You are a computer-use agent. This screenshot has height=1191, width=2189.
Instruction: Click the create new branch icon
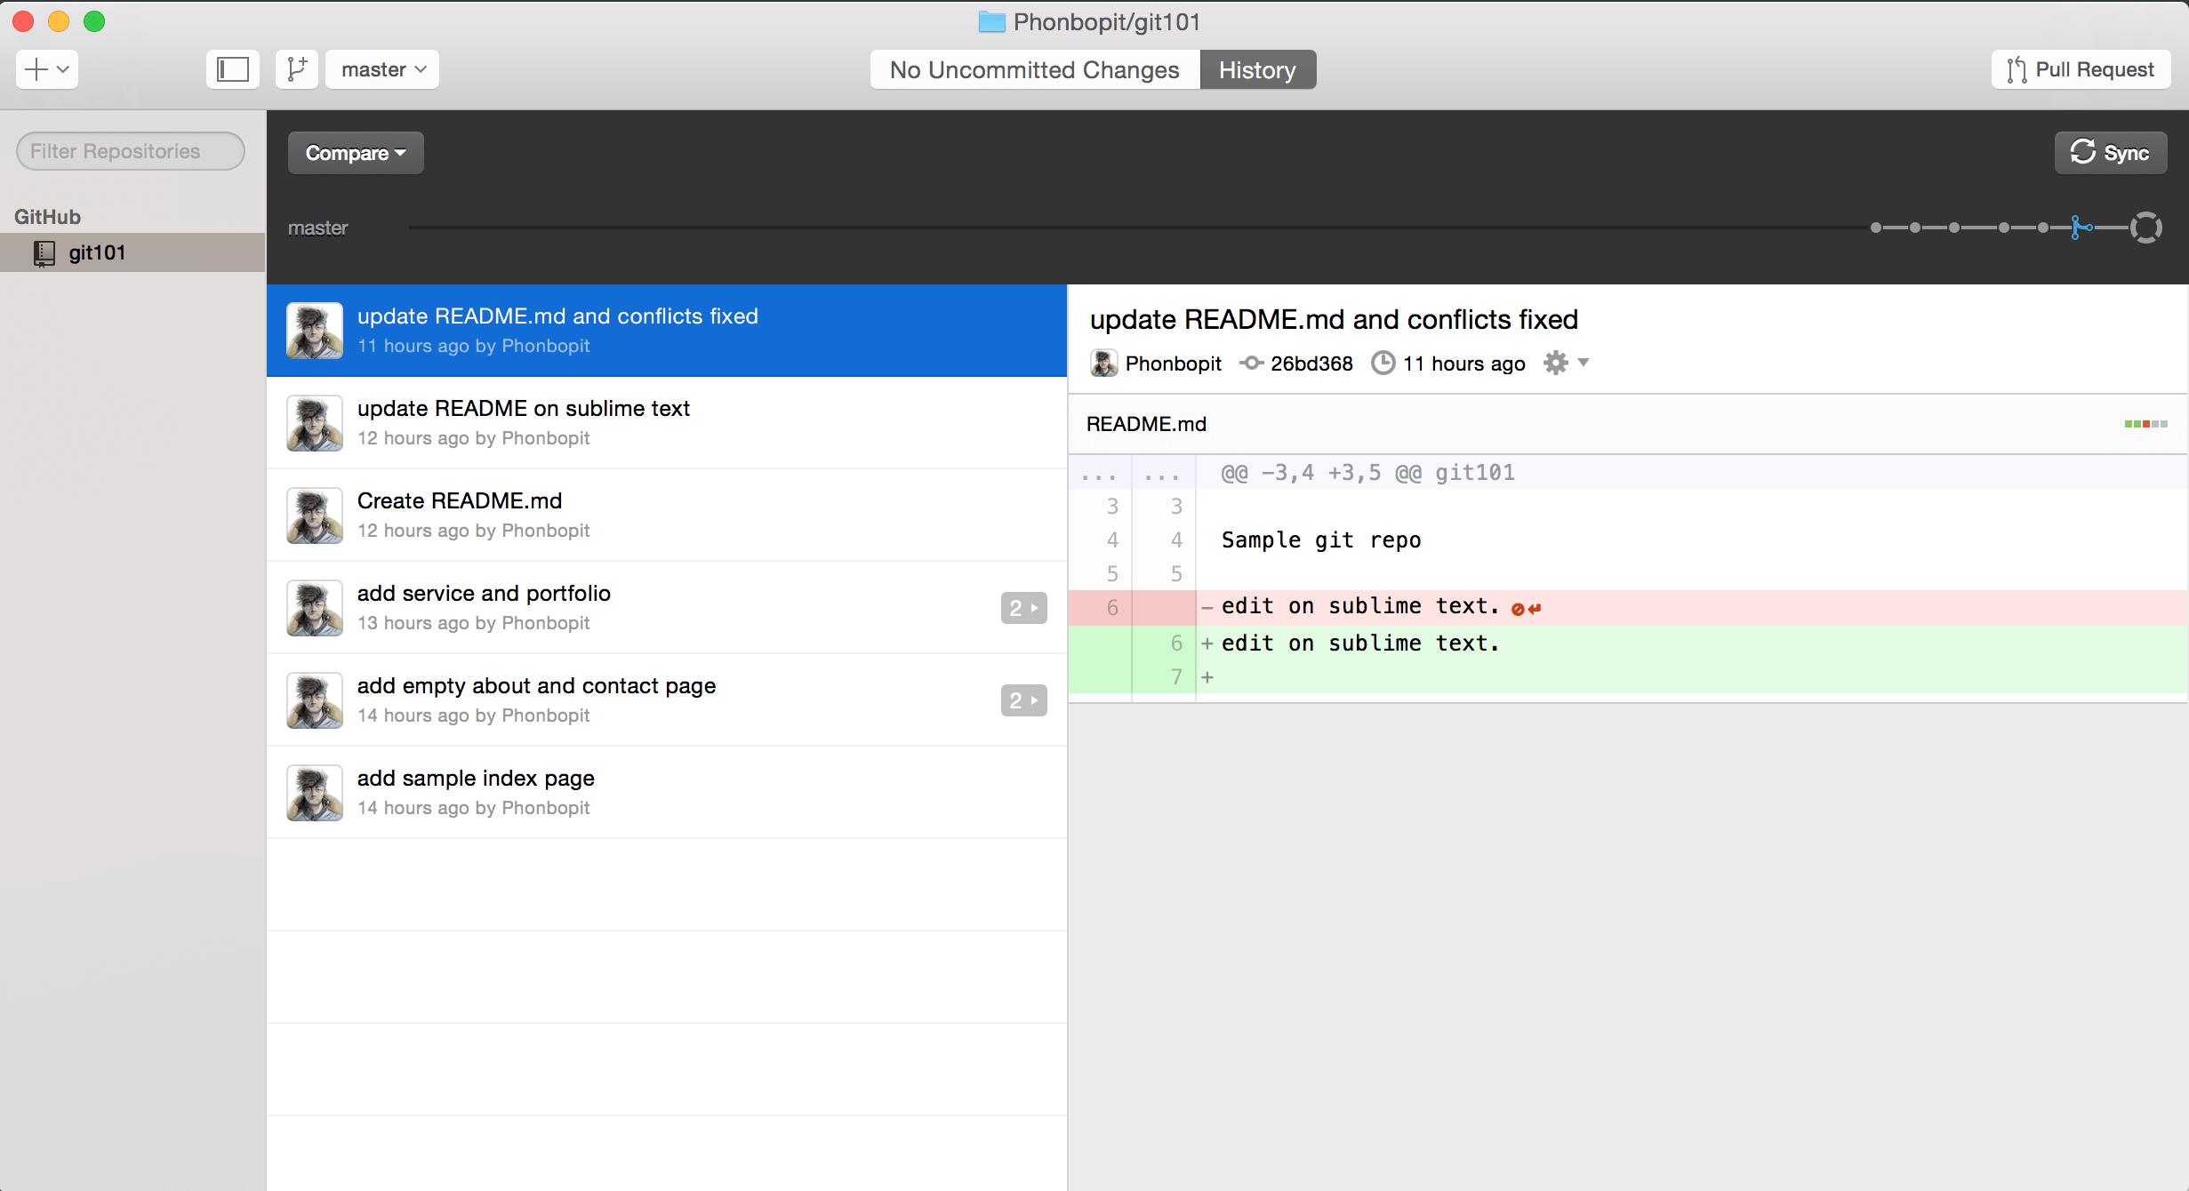coord(297,69)
